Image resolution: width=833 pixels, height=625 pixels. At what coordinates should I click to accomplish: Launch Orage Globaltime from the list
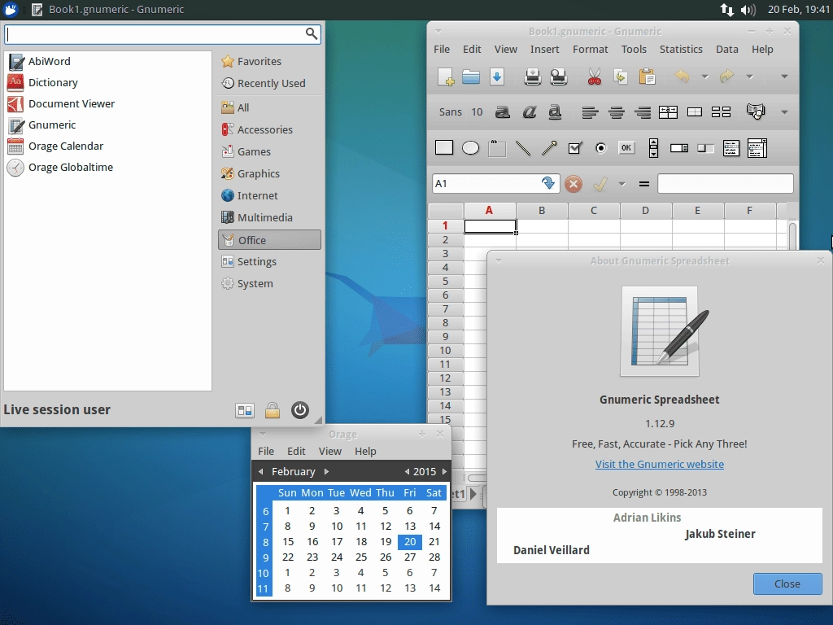pyautogui.click(x=108, y=167)
